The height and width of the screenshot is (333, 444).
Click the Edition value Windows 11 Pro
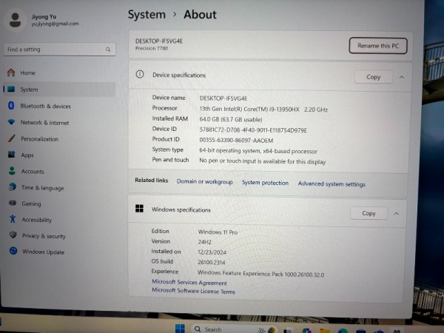coord(218,232)
